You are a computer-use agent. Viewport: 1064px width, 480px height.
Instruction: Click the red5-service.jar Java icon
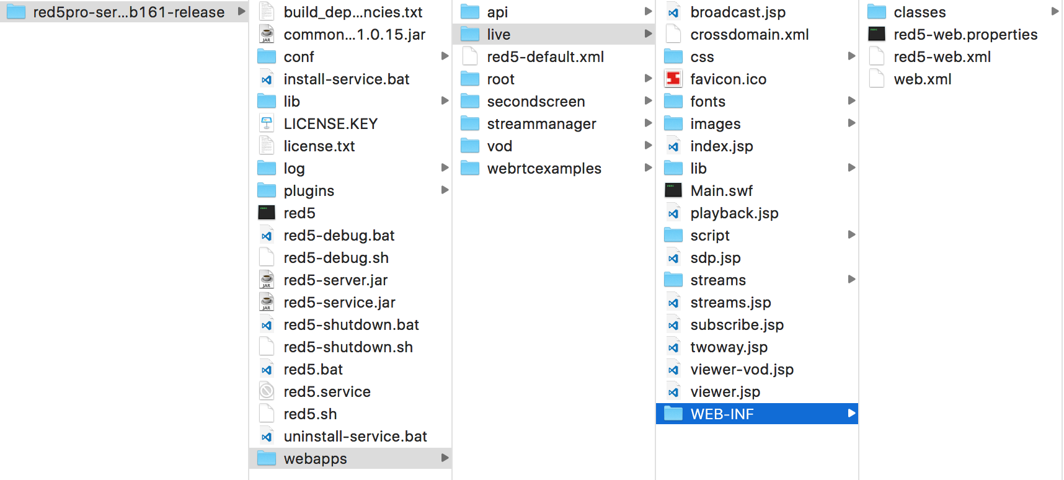tap(267, 302)
